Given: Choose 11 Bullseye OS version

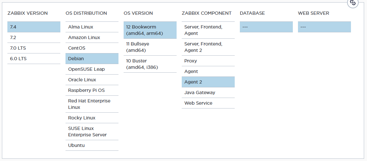Looking at the screenshot, I should click(x=150, y=47).
